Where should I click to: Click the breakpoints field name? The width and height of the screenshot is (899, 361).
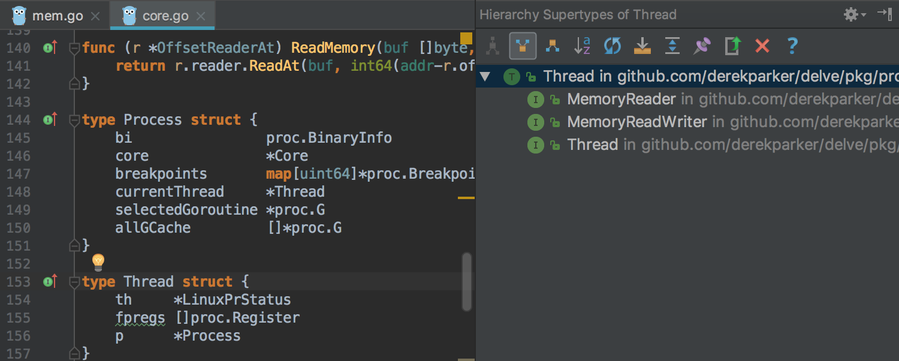click(x=161, y=173)
